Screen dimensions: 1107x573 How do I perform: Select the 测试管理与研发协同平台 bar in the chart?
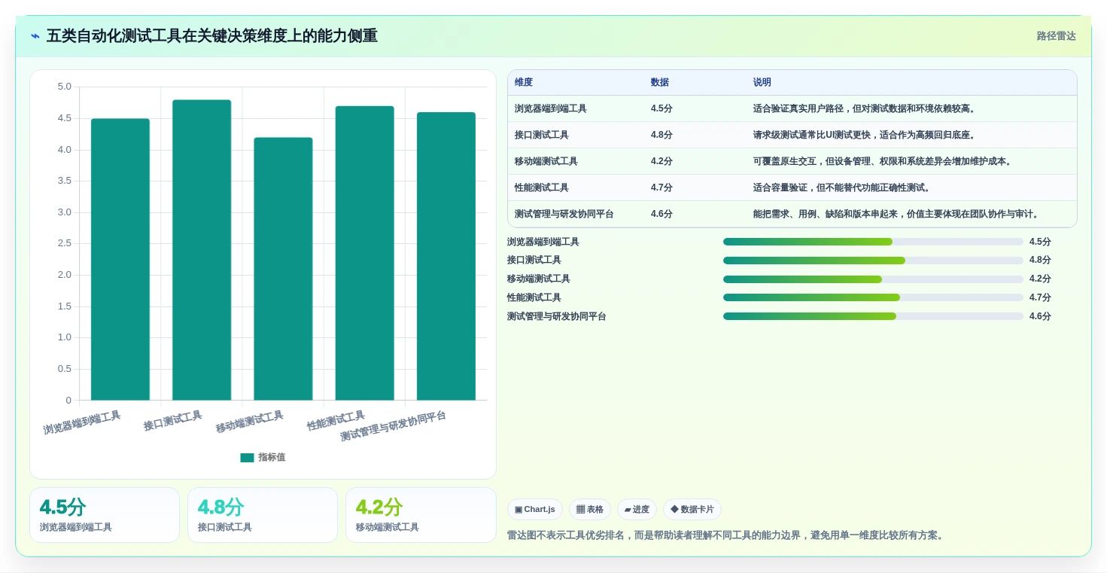[x=446, y=256]
